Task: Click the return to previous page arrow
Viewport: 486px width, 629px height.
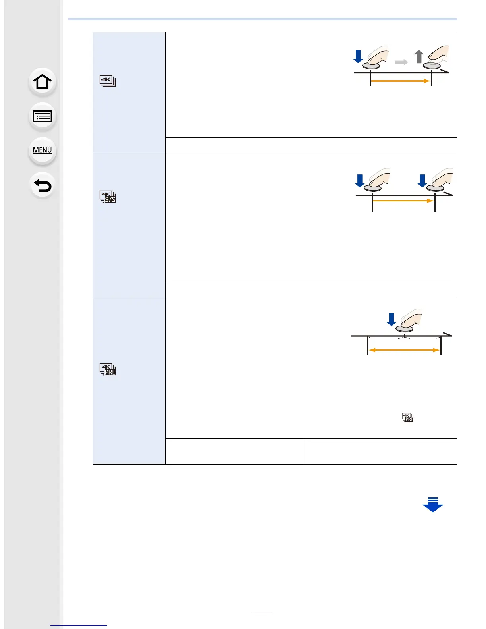Action: click(42, 185)
